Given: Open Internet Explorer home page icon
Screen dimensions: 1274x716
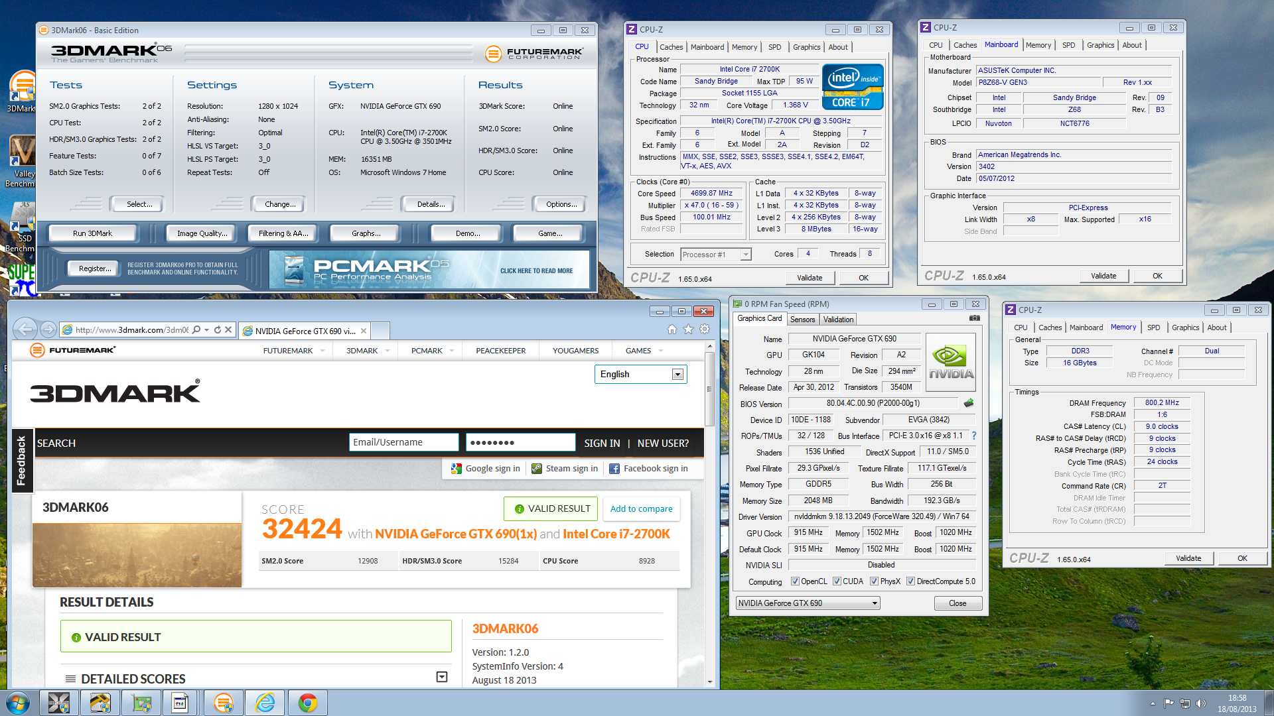Looking at the screenshot, I should (x=672, y=329).
